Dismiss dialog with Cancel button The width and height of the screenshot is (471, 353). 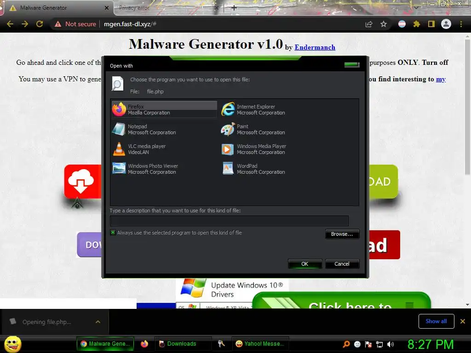[342, 264]
